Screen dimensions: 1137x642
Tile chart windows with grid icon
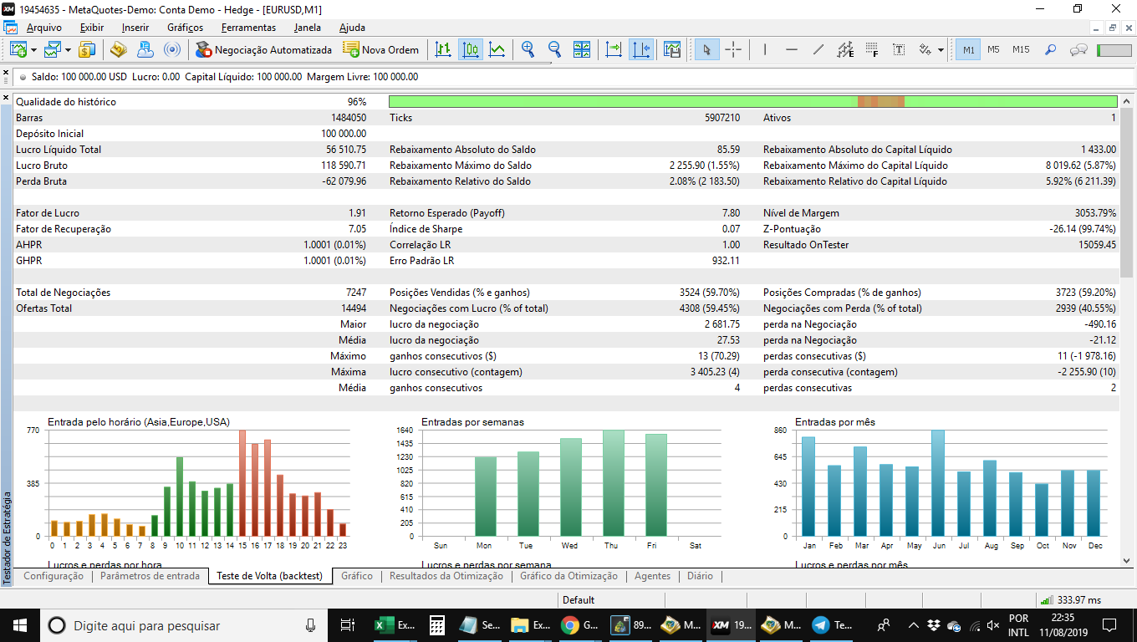[581, 49]
